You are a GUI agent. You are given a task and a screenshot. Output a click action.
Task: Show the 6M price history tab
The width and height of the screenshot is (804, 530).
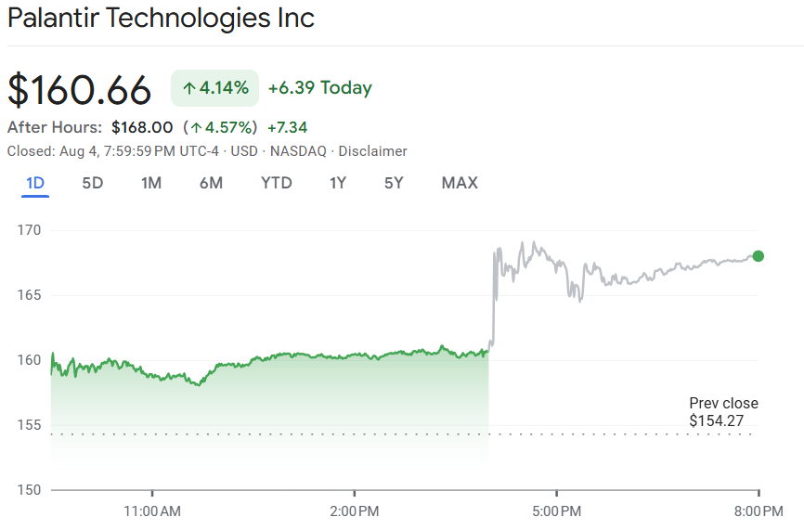click(212, 183)
